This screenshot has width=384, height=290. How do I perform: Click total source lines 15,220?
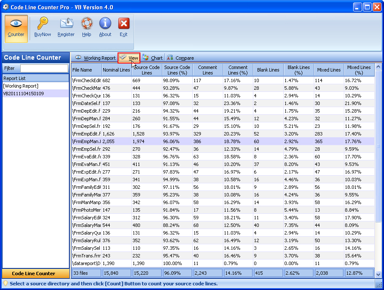coord(147,273)
